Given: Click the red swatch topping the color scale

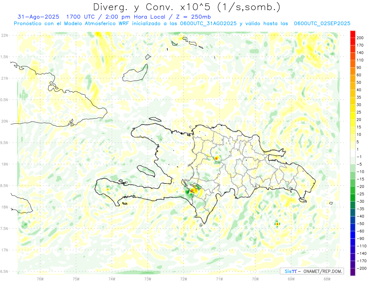Looking at the screenshot, I should point(353,34).
